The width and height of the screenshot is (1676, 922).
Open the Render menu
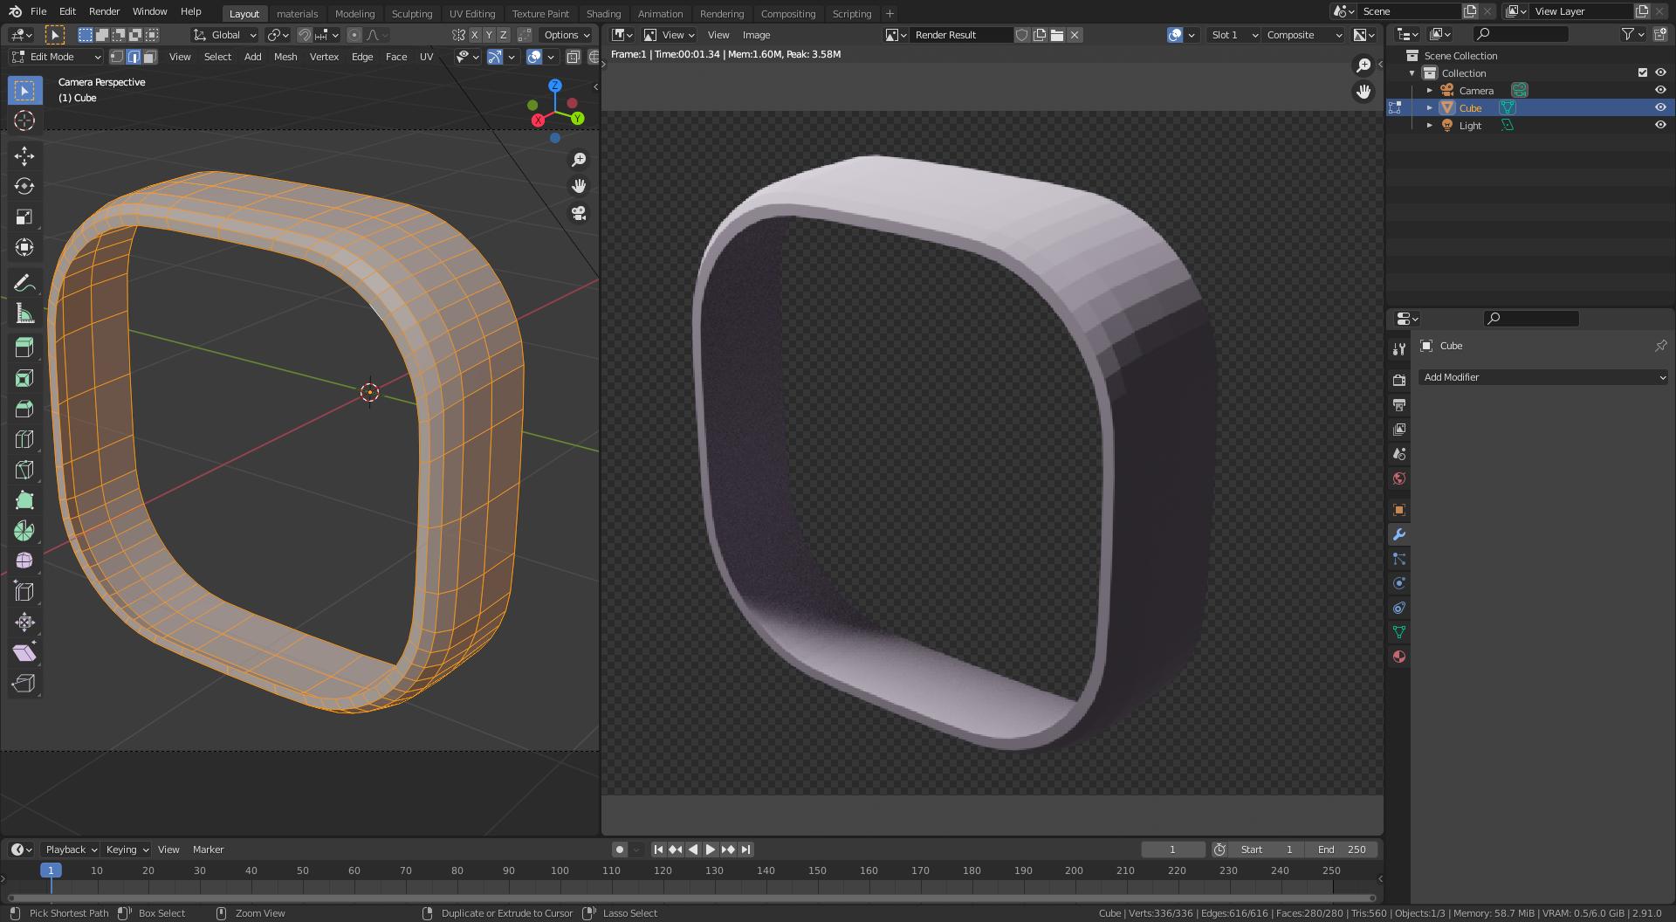point(104,11)
